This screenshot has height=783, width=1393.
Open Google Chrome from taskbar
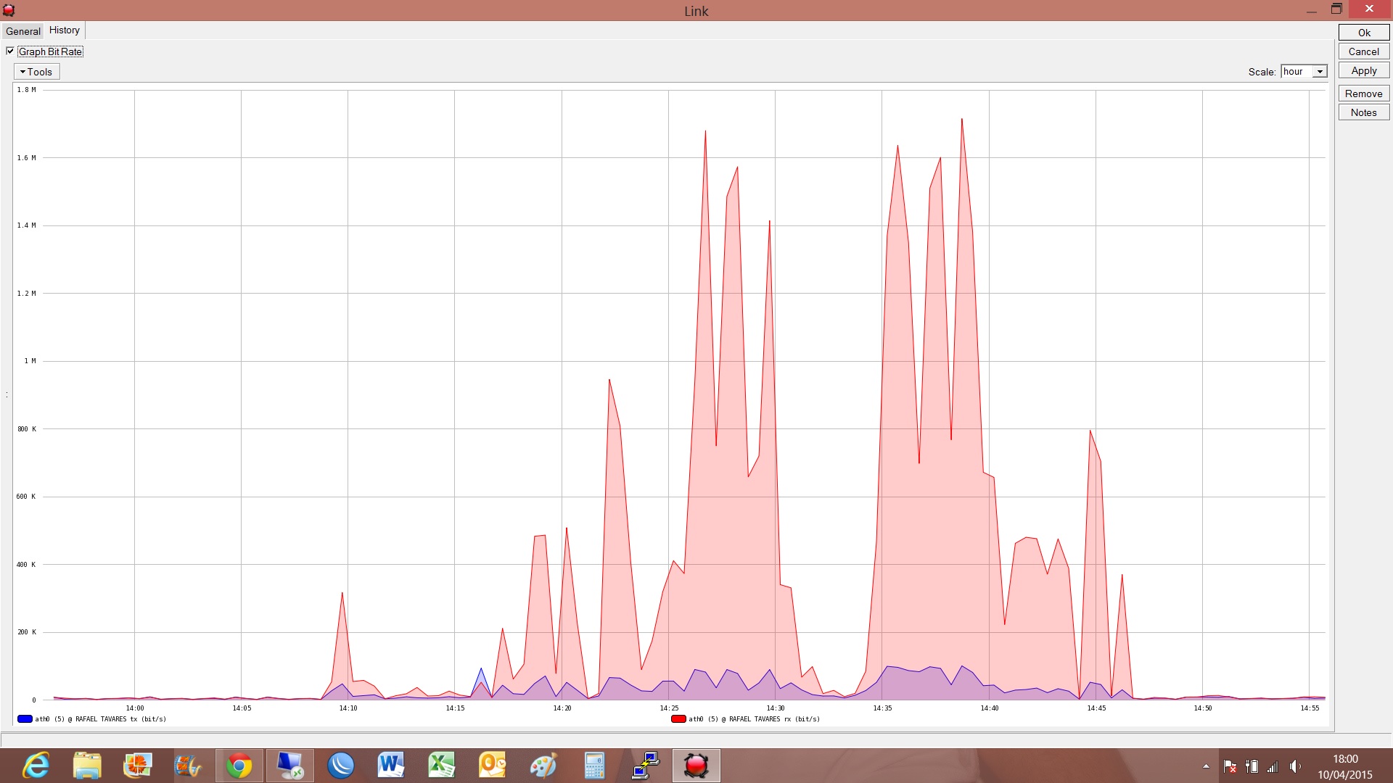click(x=239, y=766)
